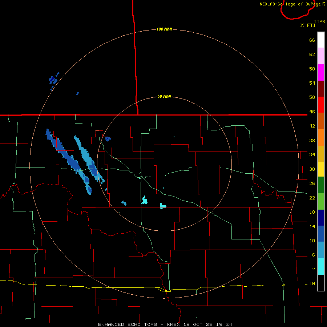Click the light blue 14 K FT swatch

pos(321,250)
